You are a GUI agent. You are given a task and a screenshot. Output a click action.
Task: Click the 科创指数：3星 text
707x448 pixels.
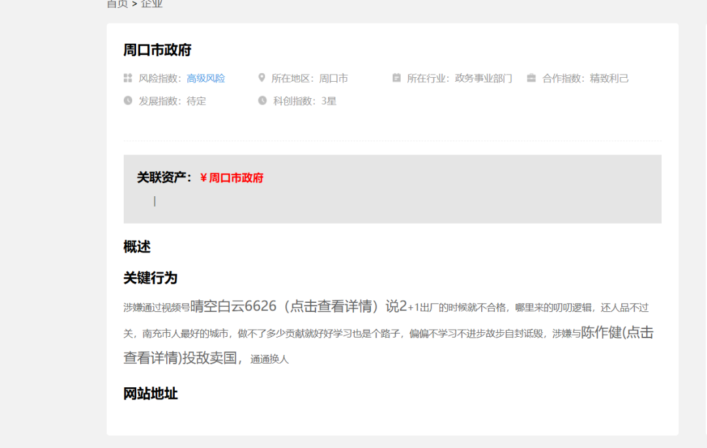click(x=305, y=101)
